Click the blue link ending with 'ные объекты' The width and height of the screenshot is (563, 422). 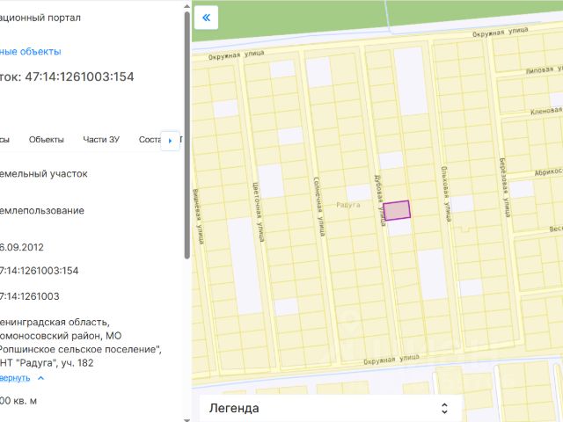[x=30, y=51]
